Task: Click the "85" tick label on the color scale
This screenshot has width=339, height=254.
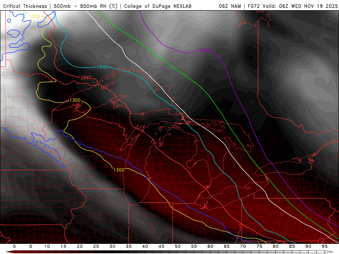Action: (292, 246)
